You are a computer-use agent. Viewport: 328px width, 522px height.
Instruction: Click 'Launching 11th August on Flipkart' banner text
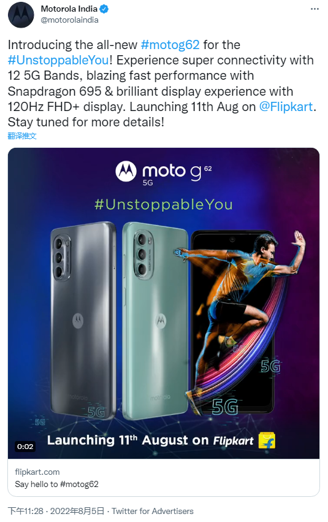[150, 440]
